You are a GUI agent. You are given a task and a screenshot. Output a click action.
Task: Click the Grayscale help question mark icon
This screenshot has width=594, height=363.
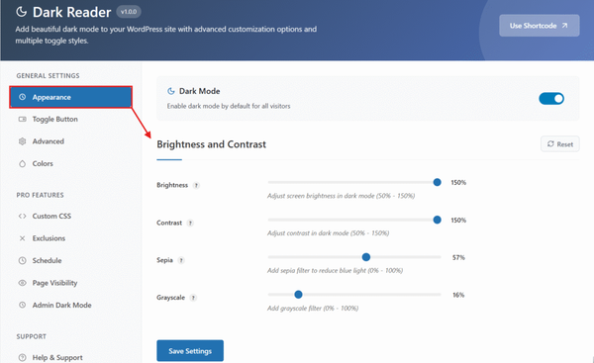point(193,298)
